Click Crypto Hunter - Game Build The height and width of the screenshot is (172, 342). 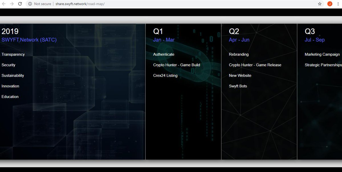[177, 65]
